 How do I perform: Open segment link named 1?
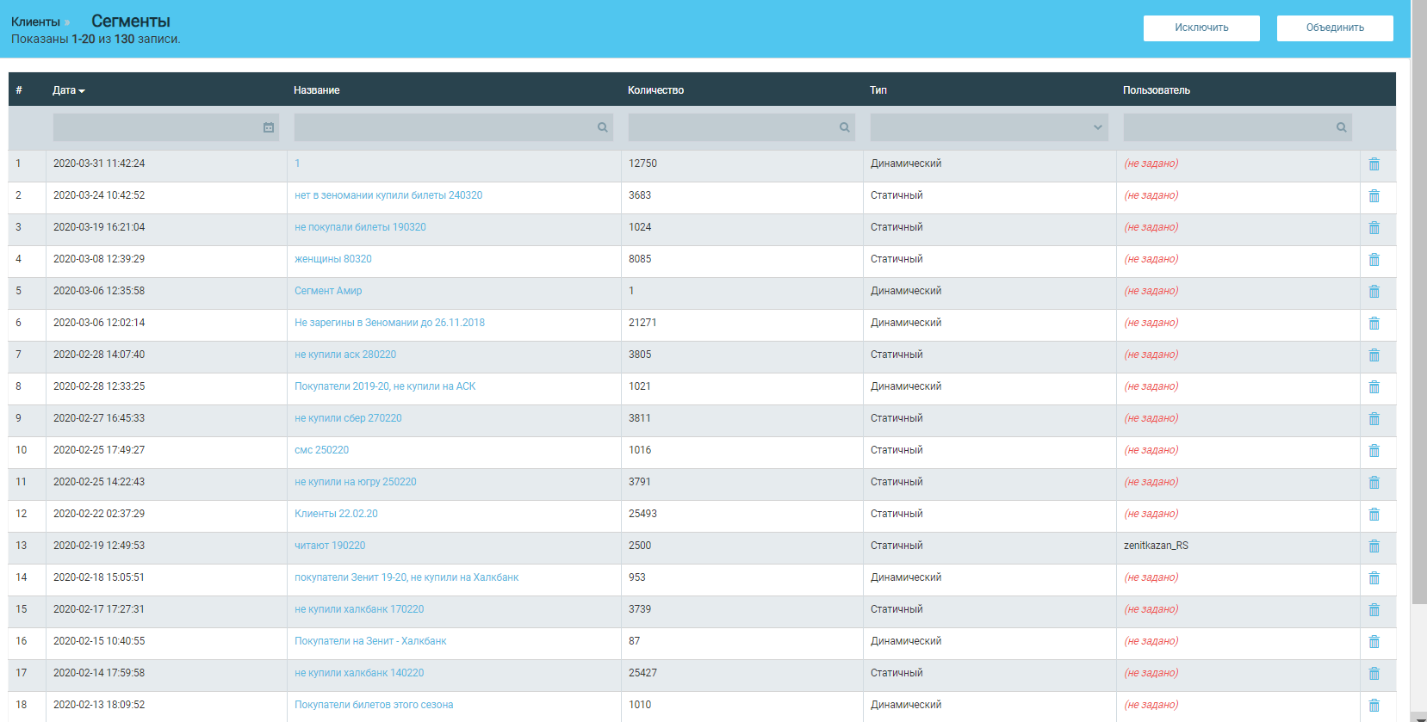click(297, 164)
